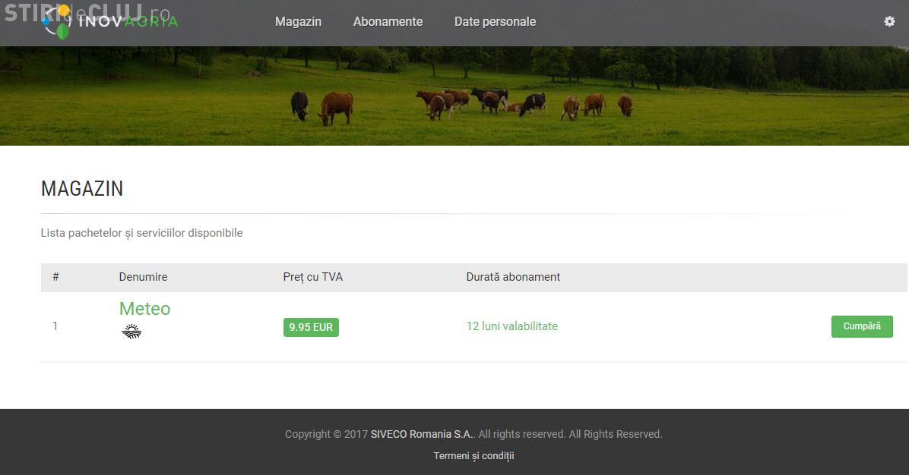This screenshot has width=909, height=475.
Task: Go to the Abonamente page
Action: coord(388,22)
